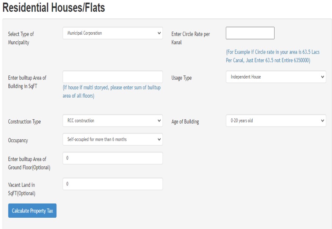
Task: Expand the Usage Type dropdown
Action: [276, 77]
